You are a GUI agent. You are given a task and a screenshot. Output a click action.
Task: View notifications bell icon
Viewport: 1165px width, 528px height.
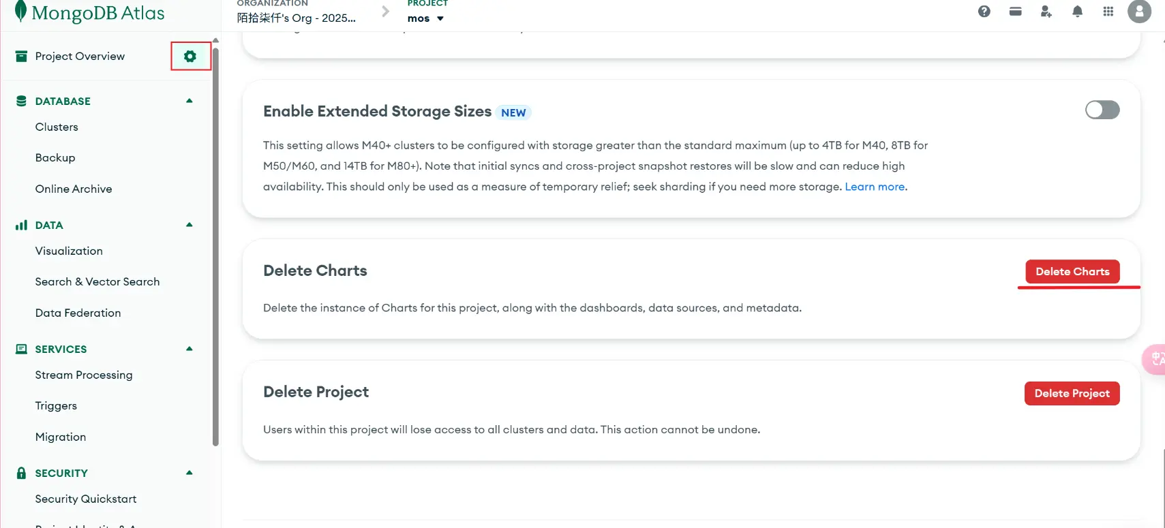(1077, 12)
